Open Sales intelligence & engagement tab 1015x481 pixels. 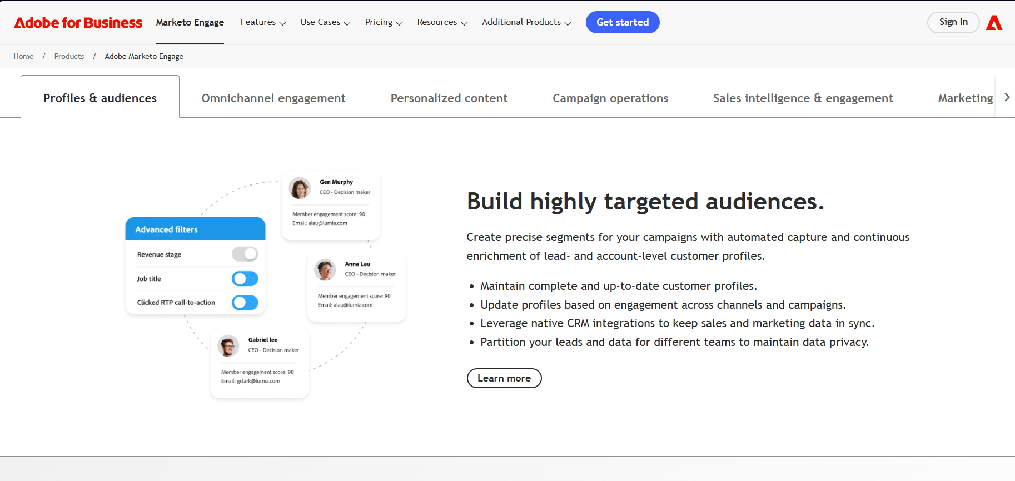pos(803,98)
